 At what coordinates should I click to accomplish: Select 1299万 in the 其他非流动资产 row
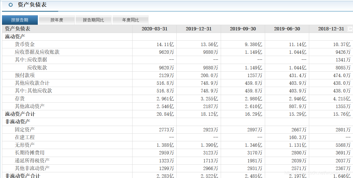click(x=166, y=169)
